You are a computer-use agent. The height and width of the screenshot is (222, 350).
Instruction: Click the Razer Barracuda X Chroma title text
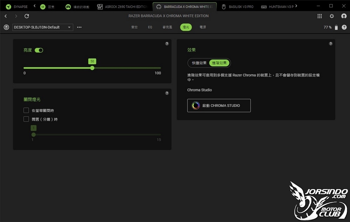pyautogui.click(x=169, y=16)
